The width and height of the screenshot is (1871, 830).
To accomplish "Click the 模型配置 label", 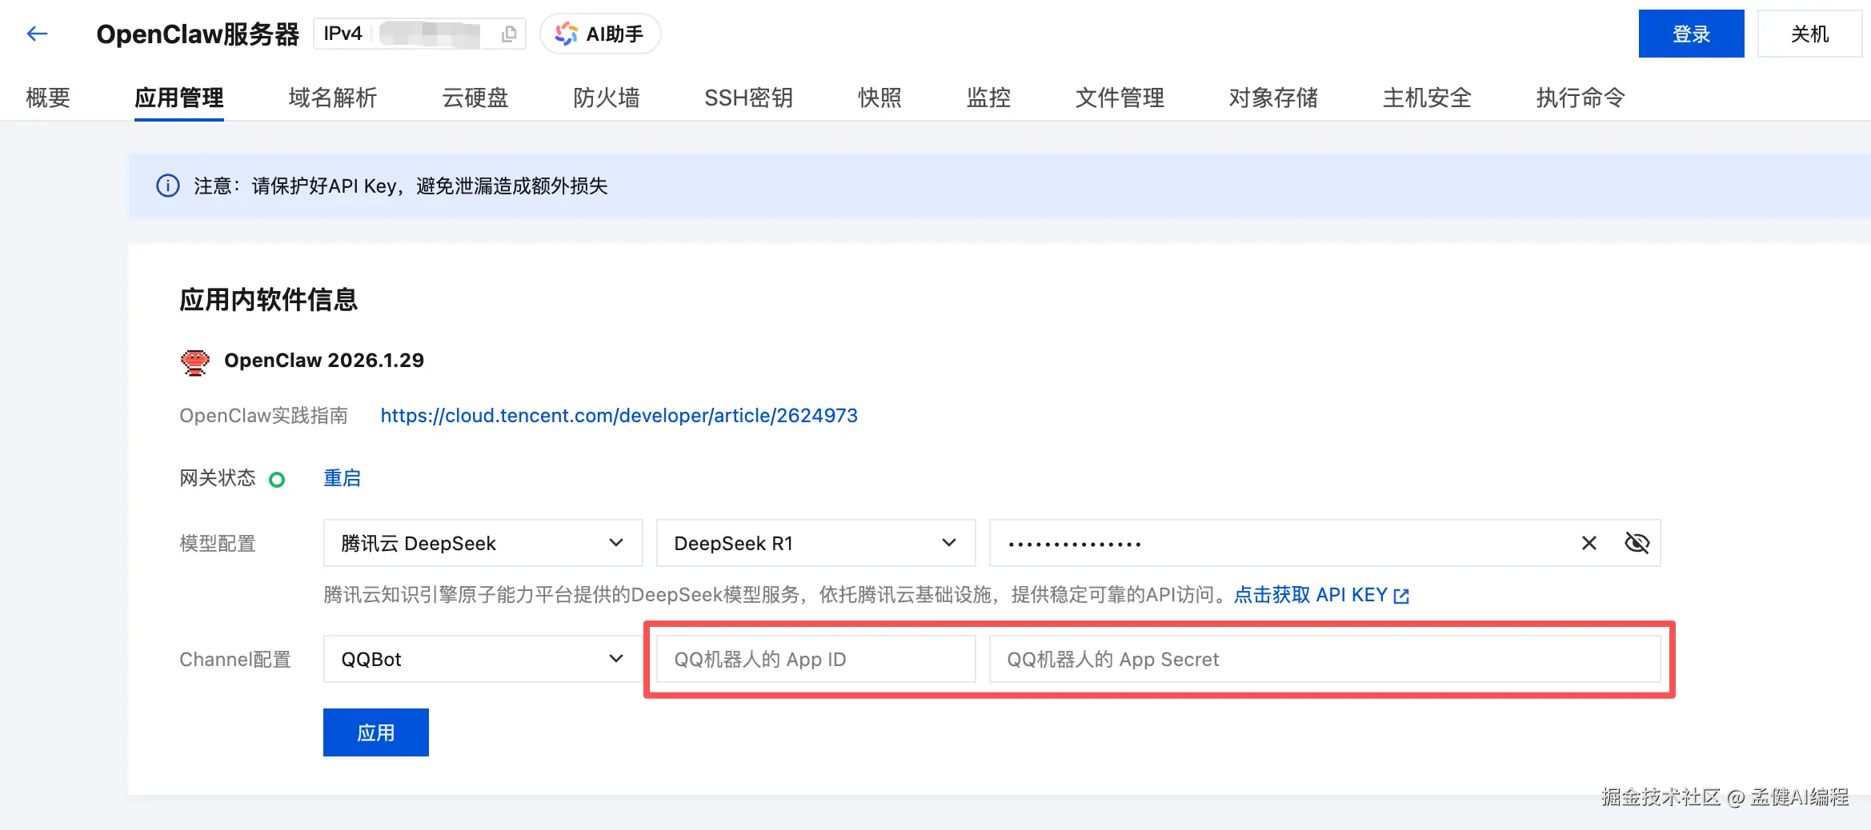I will click(x=218, y=544).
